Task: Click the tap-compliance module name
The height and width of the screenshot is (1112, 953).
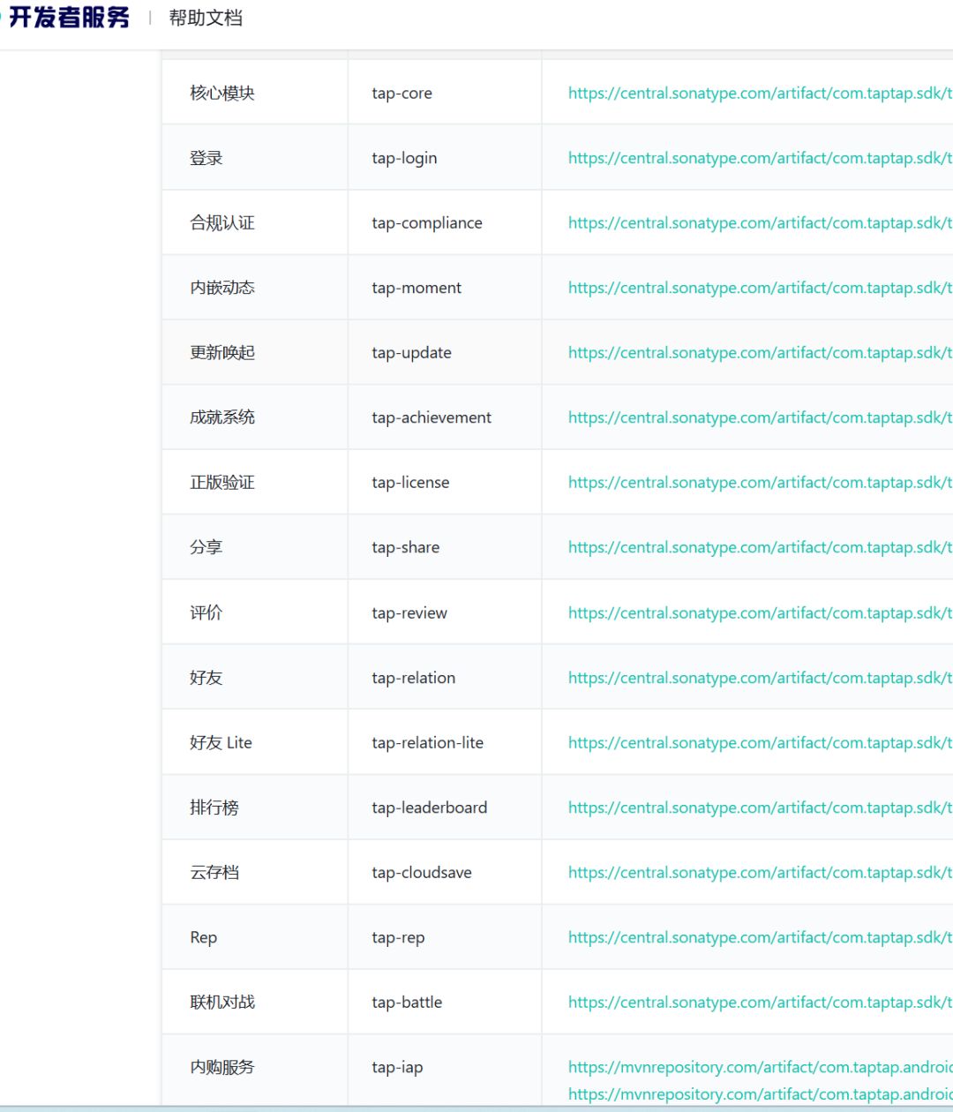Action: [427, 223]
